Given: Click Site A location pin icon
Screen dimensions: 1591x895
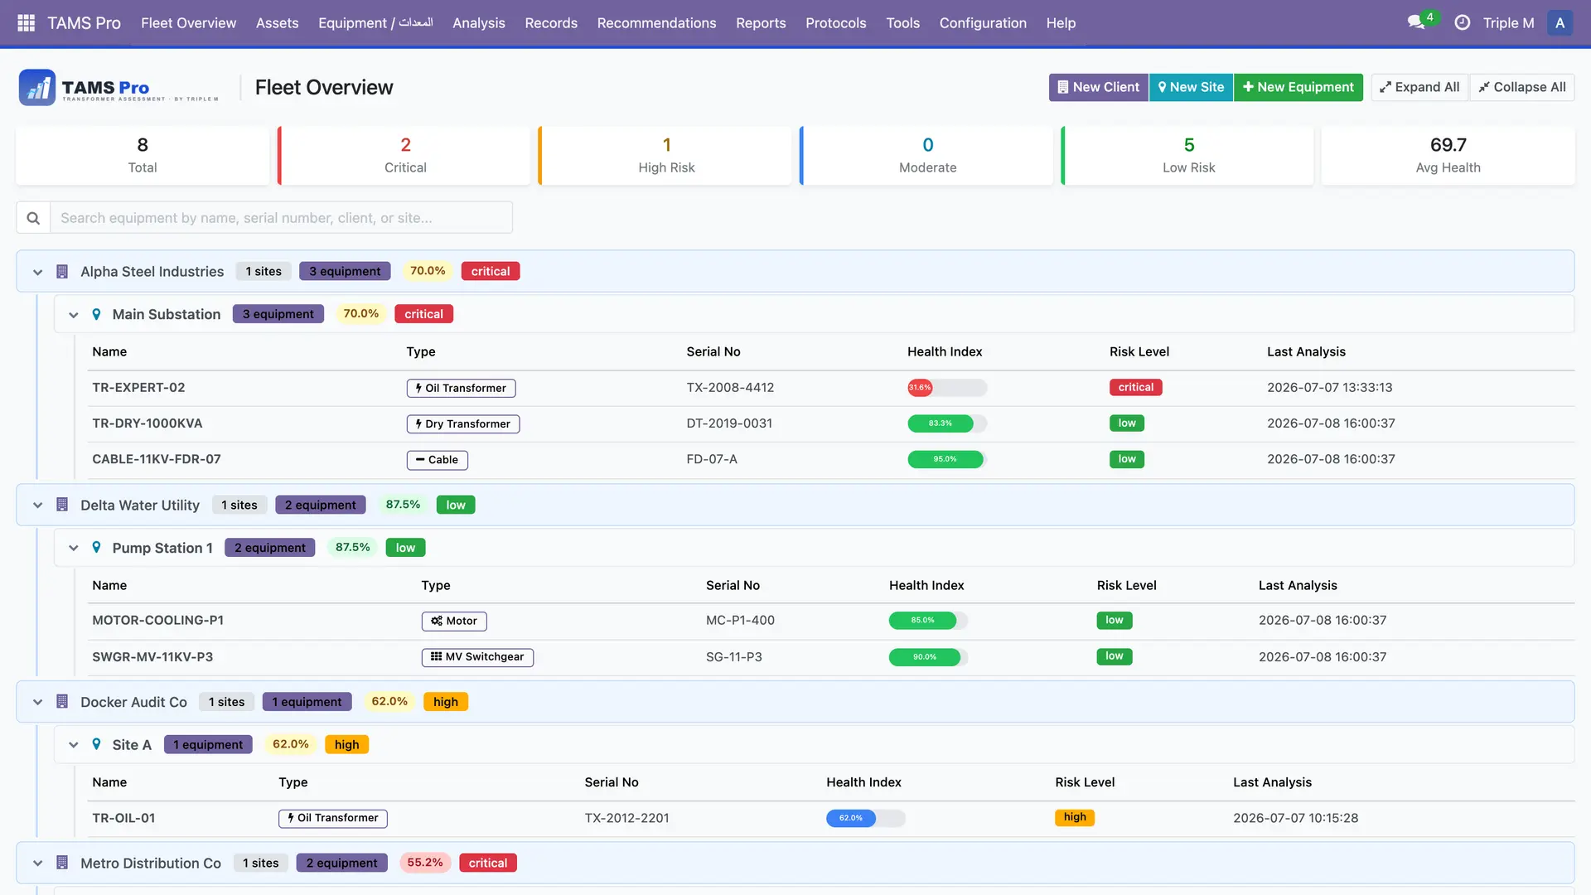Looking at the screenshot, I should 96,745.
